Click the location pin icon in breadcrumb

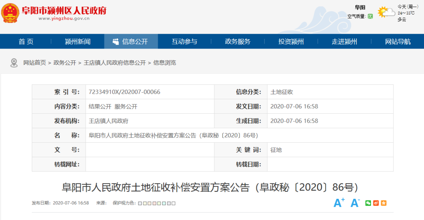14,63
